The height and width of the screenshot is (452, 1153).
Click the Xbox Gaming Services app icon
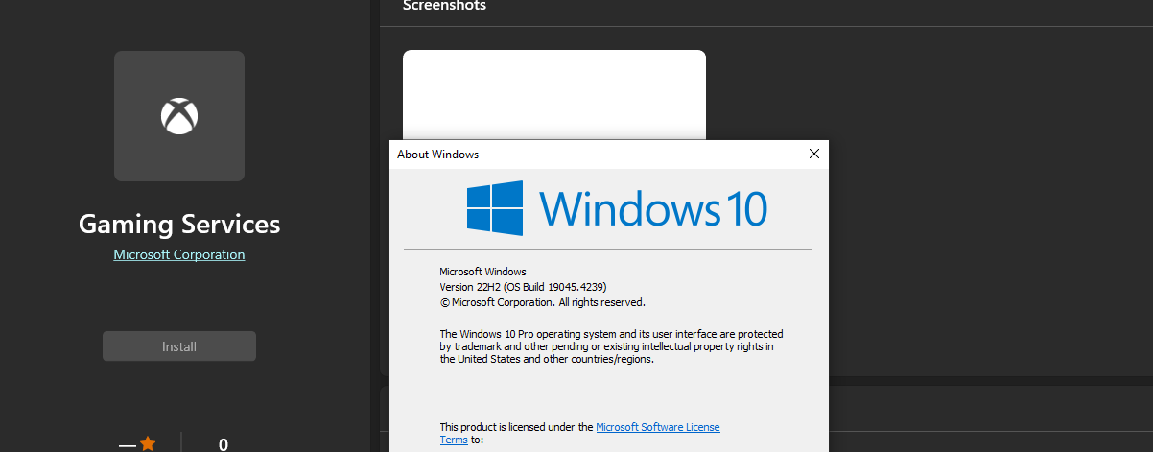click(179, 116)
